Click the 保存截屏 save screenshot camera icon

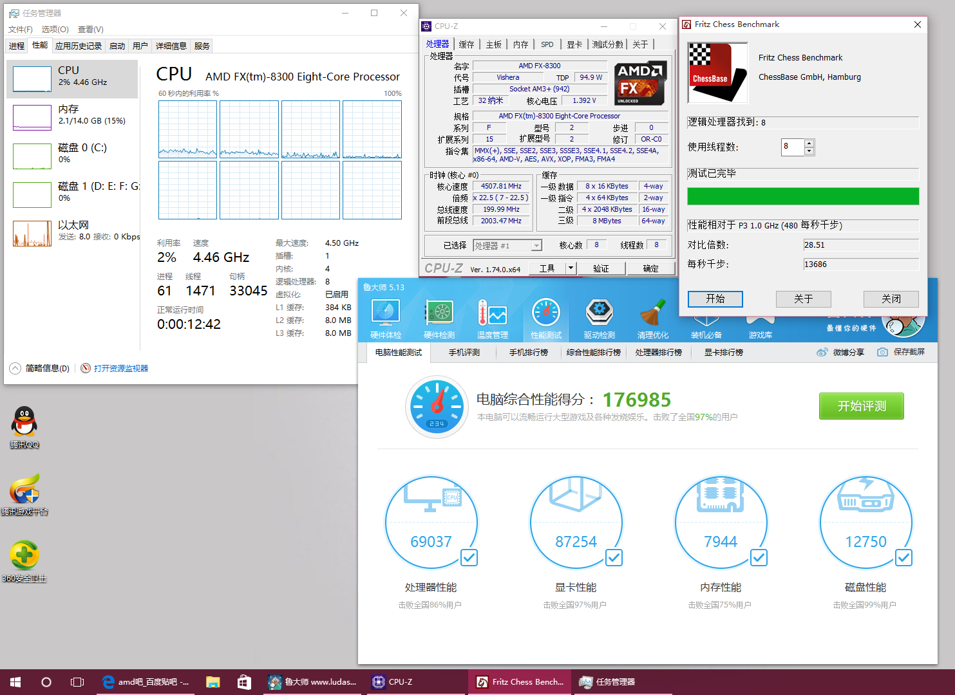(x=883, y=352)
